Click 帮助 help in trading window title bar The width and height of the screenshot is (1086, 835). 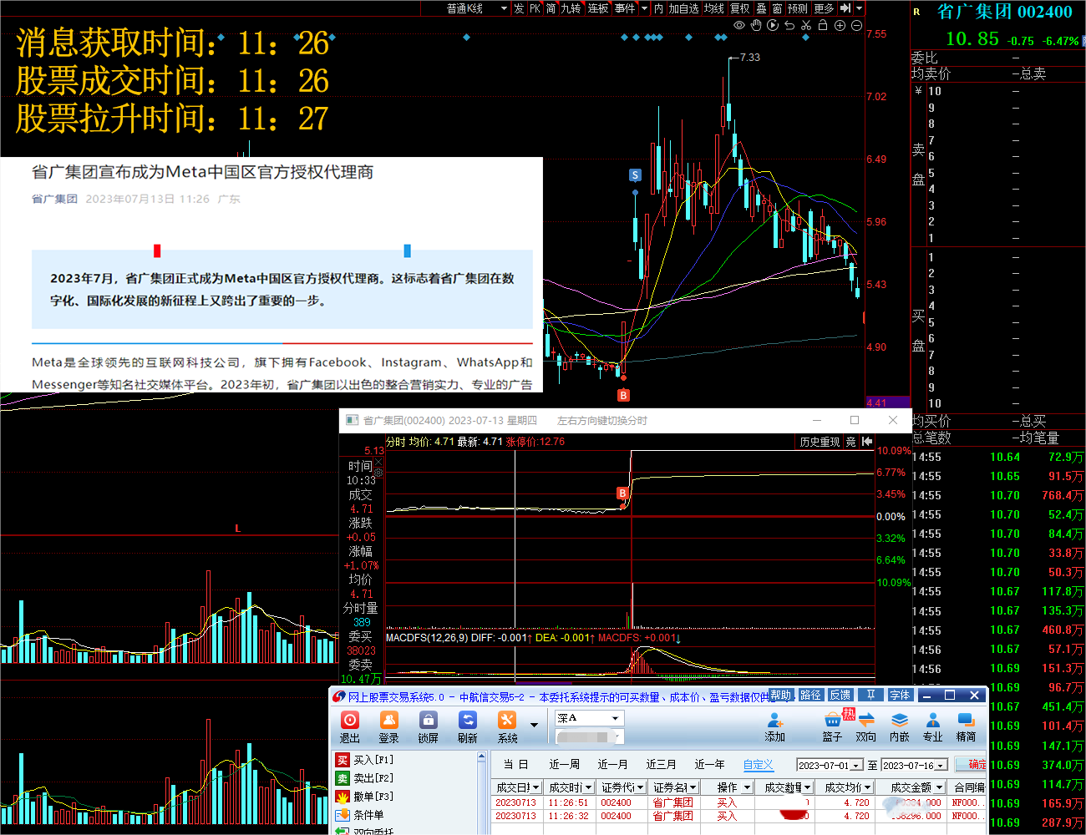pos(781,696)
